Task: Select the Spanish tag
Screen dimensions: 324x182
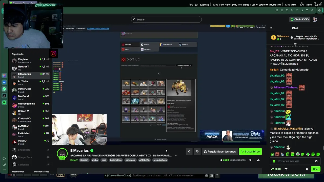Action: 84,160
